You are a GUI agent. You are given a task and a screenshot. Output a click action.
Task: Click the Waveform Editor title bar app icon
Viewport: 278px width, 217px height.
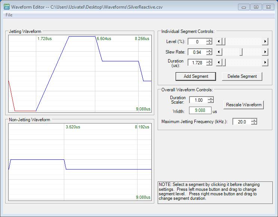point(7,7)
